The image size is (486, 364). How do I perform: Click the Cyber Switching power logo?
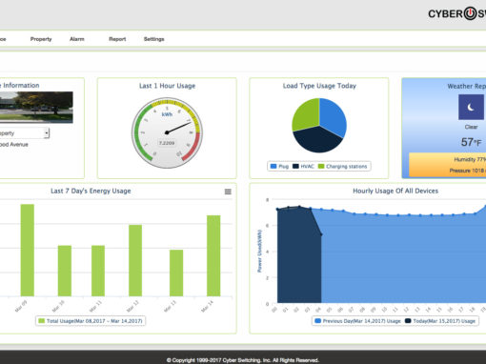[470, 13]
